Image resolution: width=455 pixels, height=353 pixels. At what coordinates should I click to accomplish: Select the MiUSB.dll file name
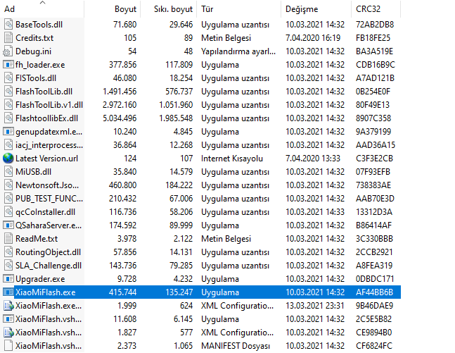(33, 172)
